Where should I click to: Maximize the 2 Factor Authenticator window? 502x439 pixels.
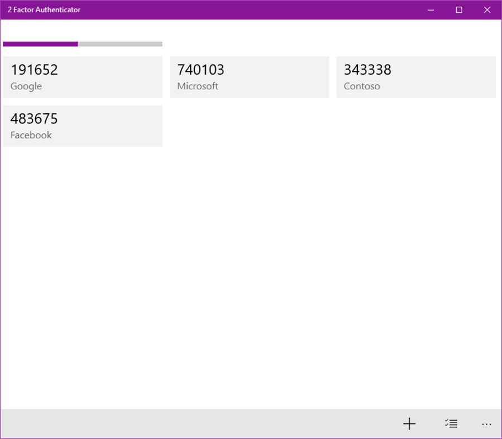(459, 10)
